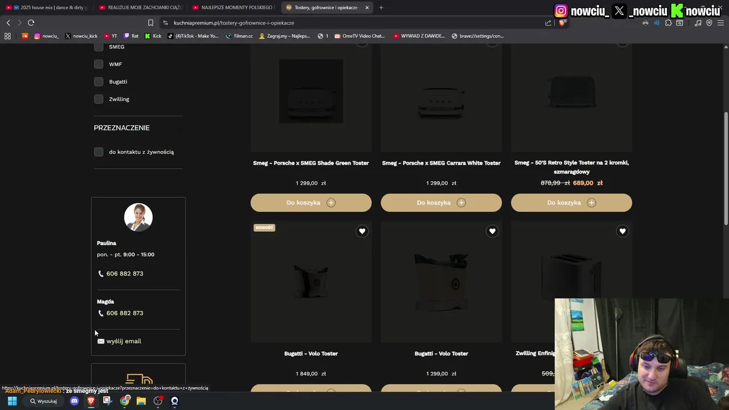Click the Wyszukaj taskbar search box
Screen dimensions: 729x410
coord(44,401)
